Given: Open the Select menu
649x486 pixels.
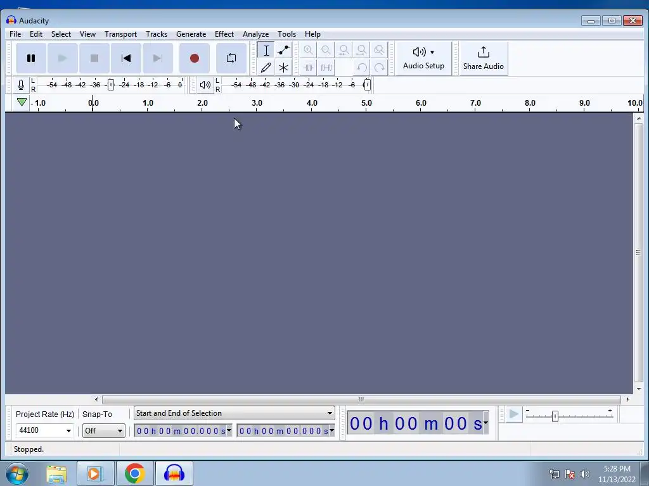Looking at the screenshot, I should point(61,34).
